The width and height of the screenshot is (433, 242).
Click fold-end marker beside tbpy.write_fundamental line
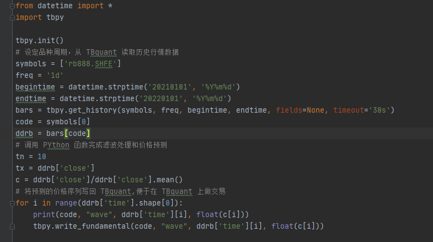point(12,227)
